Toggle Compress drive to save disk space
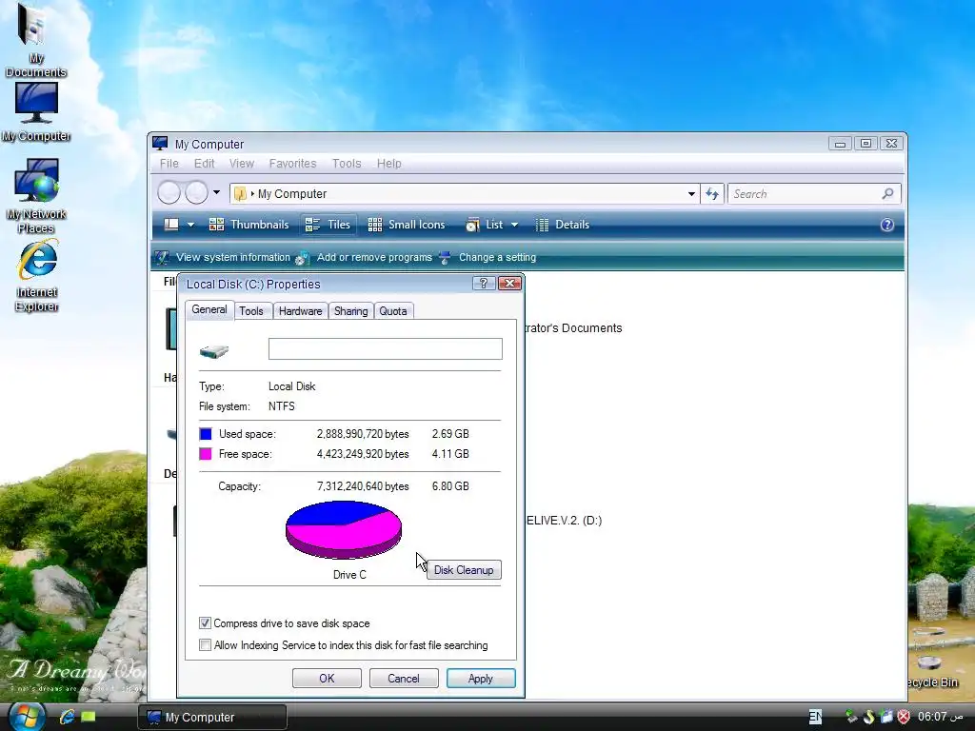Image resolution: width=975 pixels, height=731 pixels. click(x=205, y=622)
